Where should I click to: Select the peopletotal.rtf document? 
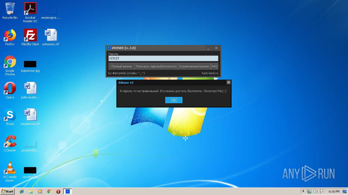(30, 117)
